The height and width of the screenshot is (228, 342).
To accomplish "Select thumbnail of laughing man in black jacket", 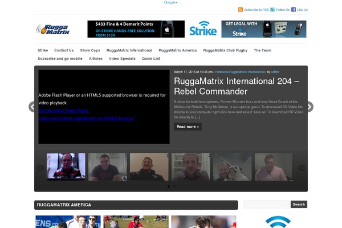I will pyautogui.click(x=149, y=167).
